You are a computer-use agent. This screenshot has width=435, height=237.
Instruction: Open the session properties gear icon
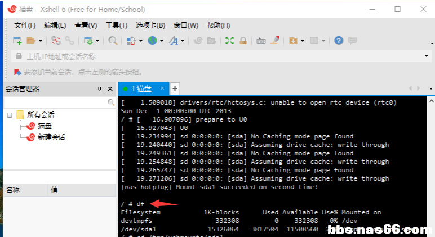(x=88, y=41)
